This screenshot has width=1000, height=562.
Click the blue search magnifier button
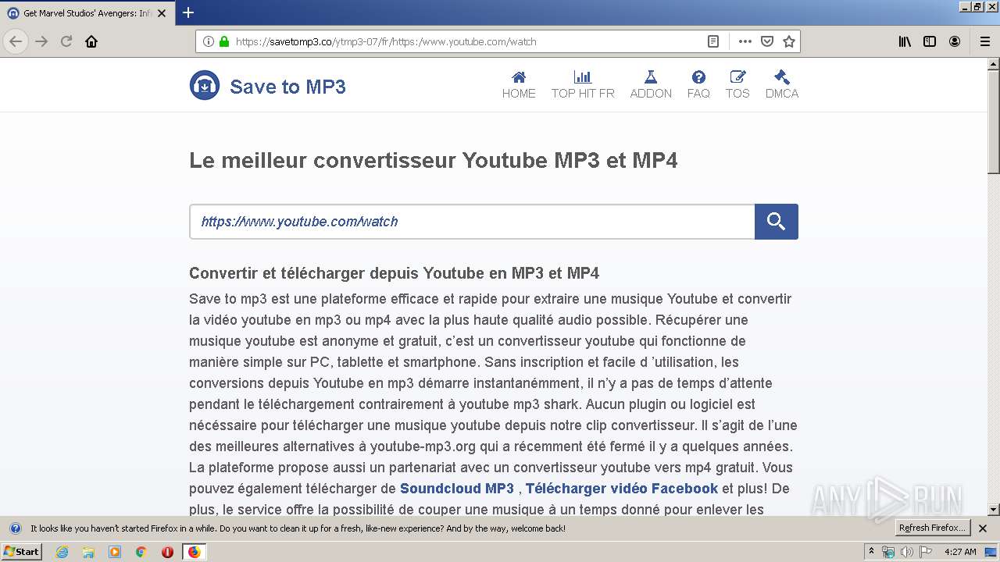click(x=777, y=222)
